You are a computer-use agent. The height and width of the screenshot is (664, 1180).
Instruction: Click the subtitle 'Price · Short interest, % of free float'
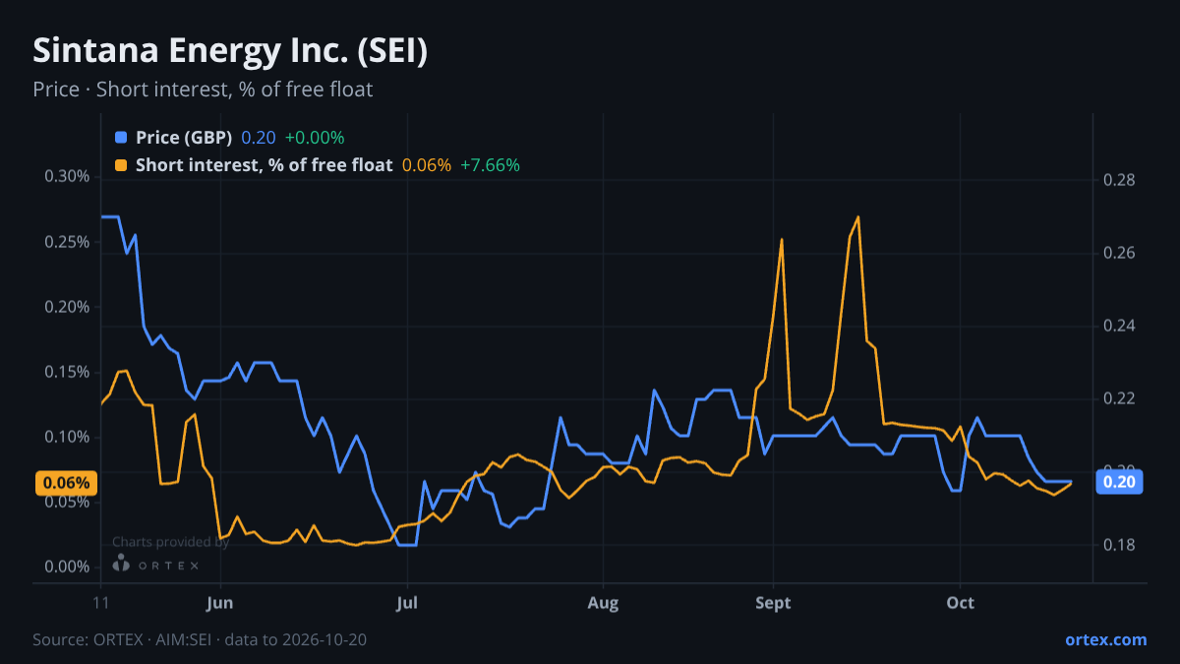(x=203, y=90)
